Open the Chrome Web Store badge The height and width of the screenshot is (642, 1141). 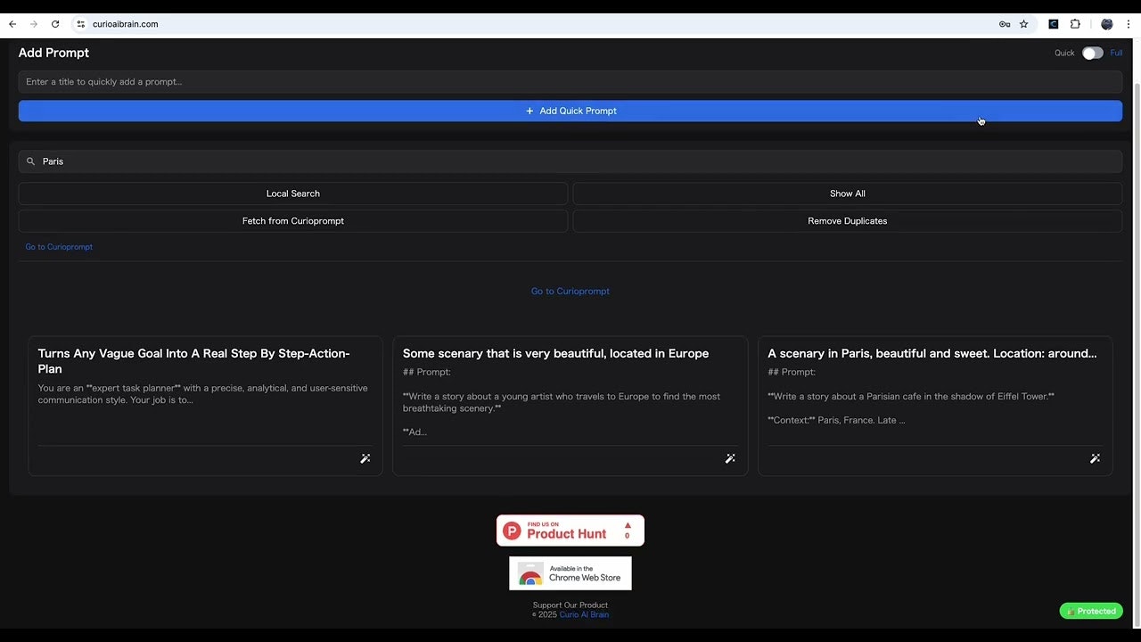(x=570, y=573)
